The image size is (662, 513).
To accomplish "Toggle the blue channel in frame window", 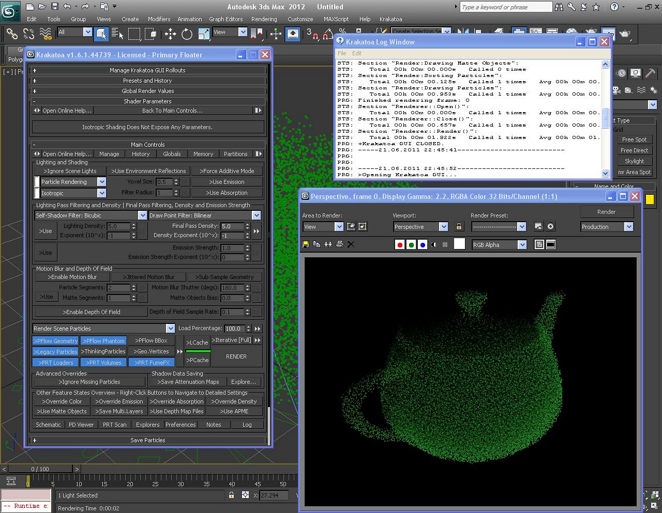I will point(423,245).
